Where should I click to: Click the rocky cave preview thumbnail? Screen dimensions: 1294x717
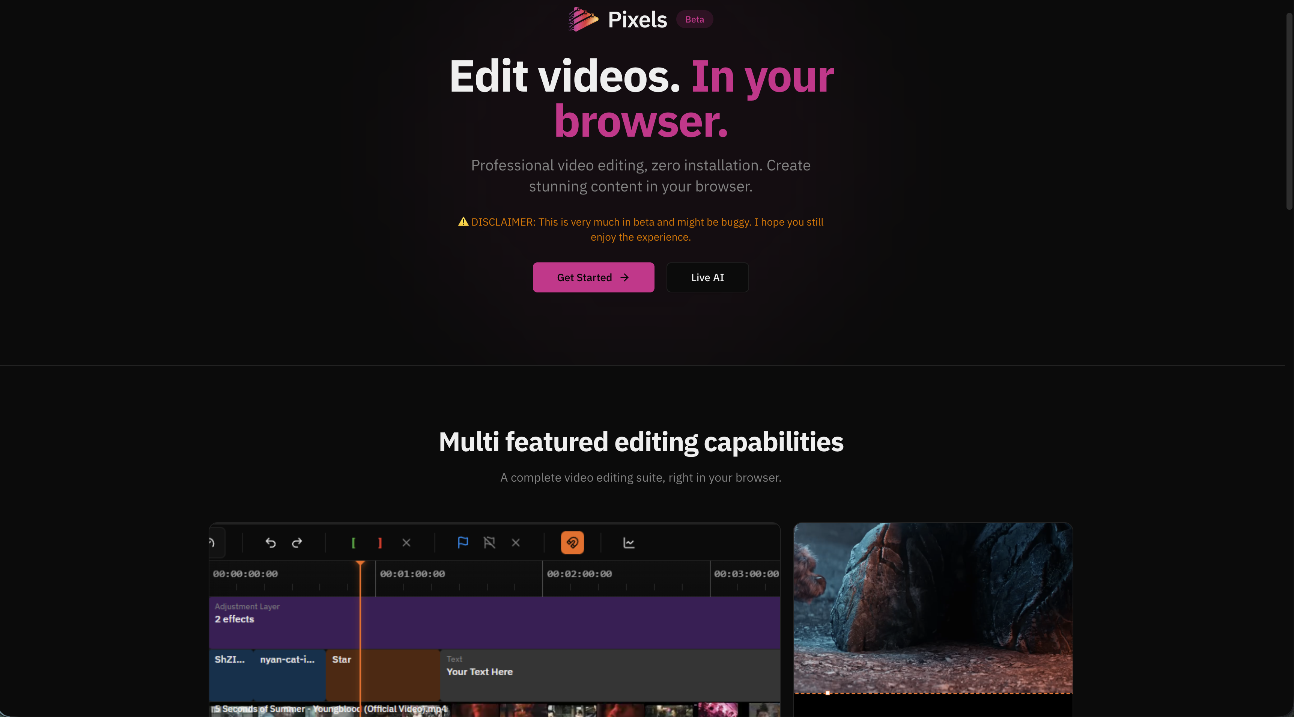(x=932, y=608)
